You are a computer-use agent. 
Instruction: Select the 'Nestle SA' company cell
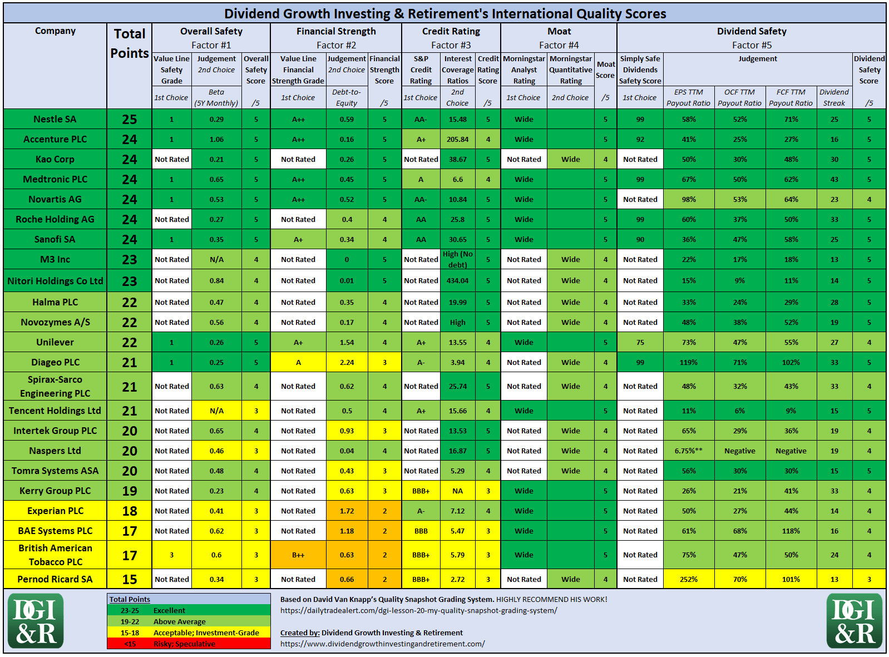pyautogui.click(x=55, y=119)
